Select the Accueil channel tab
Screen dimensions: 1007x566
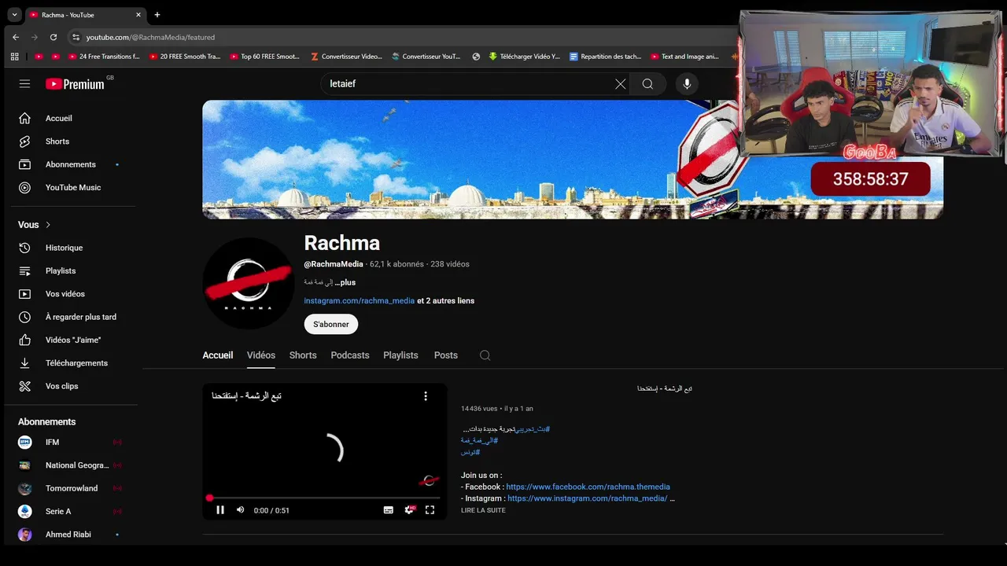click(218, 355)
